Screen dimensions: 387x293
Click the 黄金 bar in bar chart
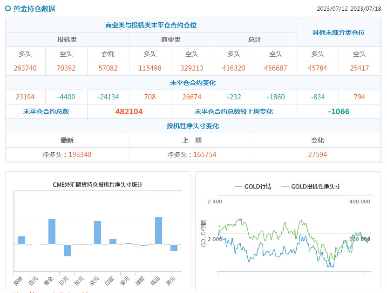pos(52,231)
